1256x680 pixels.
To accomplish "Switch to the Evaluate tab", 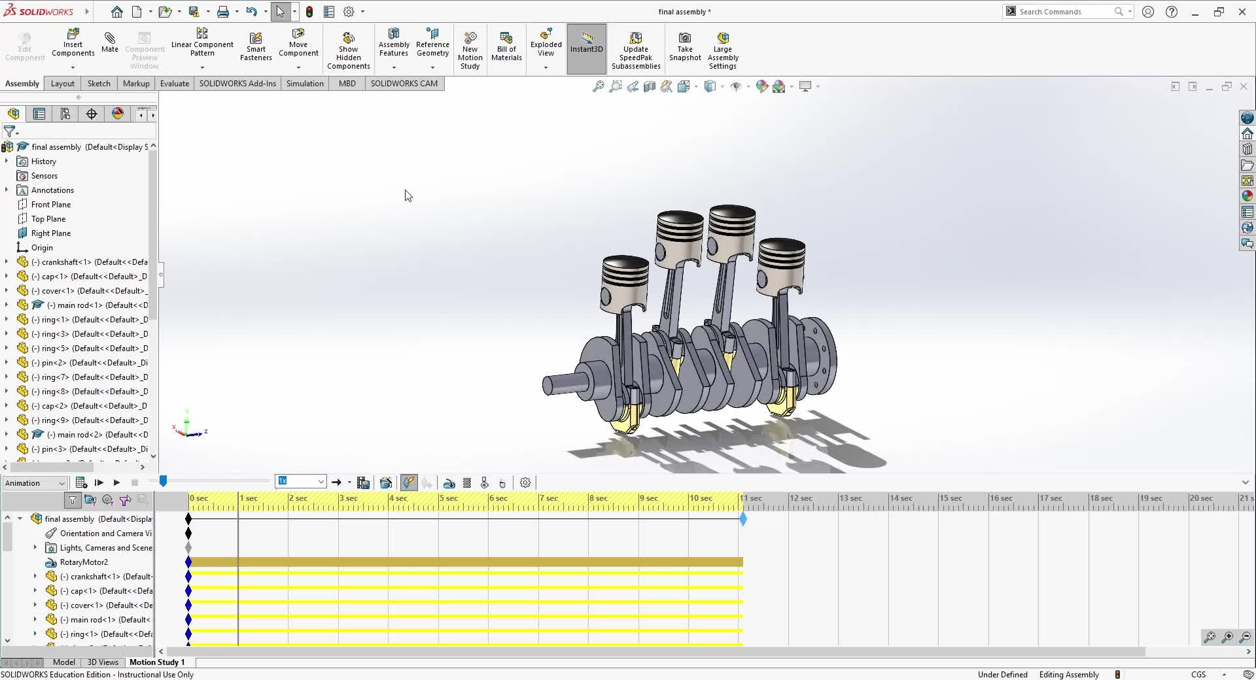I will (174, 84).
